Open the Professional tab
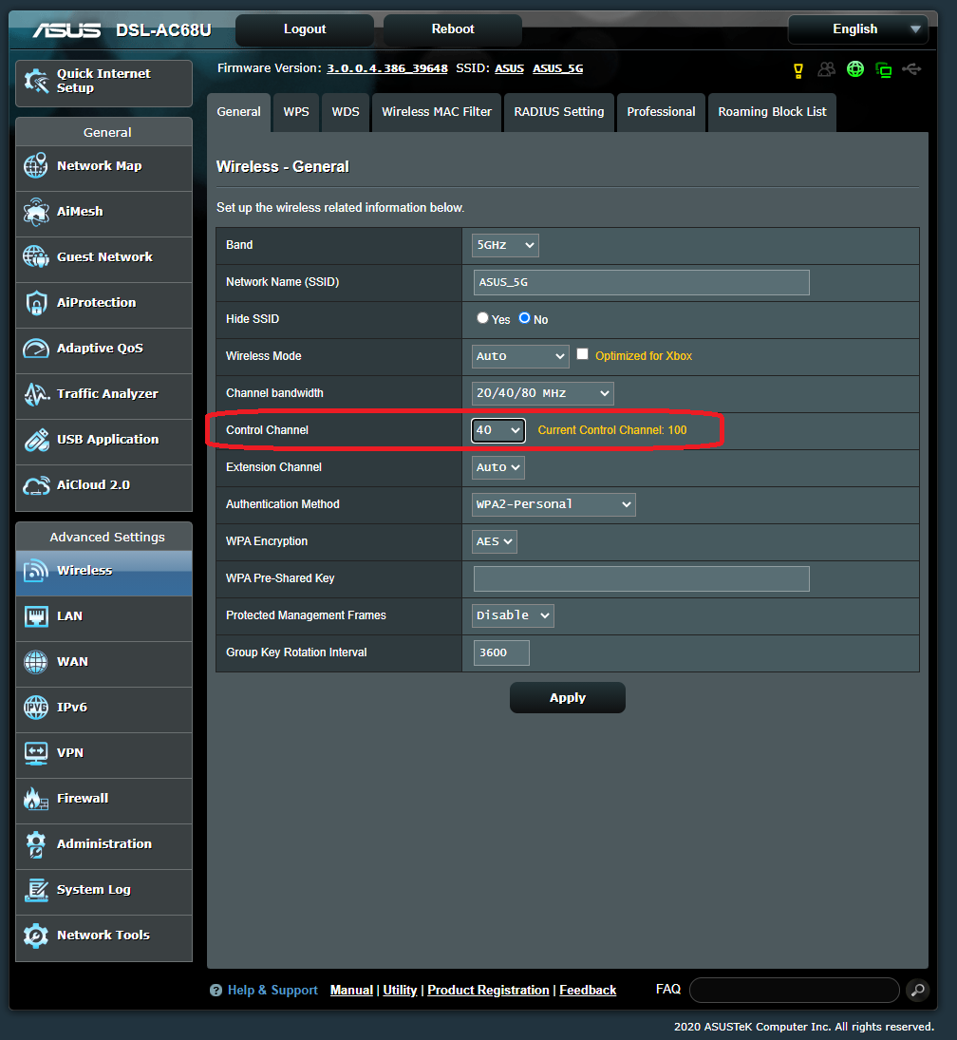Viewport: 957px width, 1040px height. coord(661,112)
